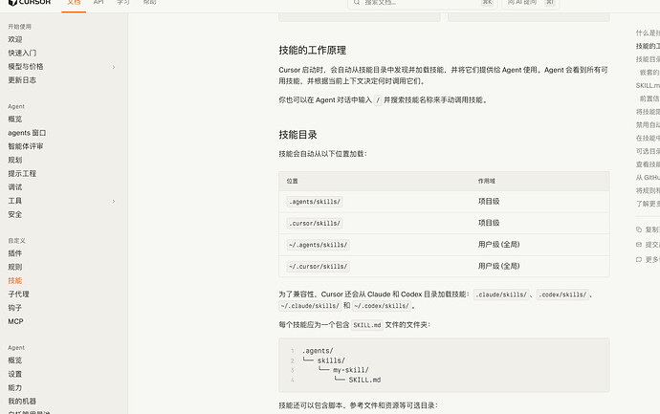Image resolution: width=660 pixels, height=414 pixels.
Task: Click the my-skill/ line in code block
Action: (351, 370)
